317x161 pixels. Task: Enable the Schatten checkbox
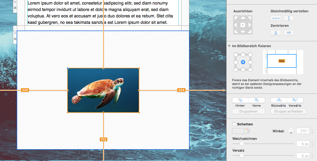(x=234, y=124)
